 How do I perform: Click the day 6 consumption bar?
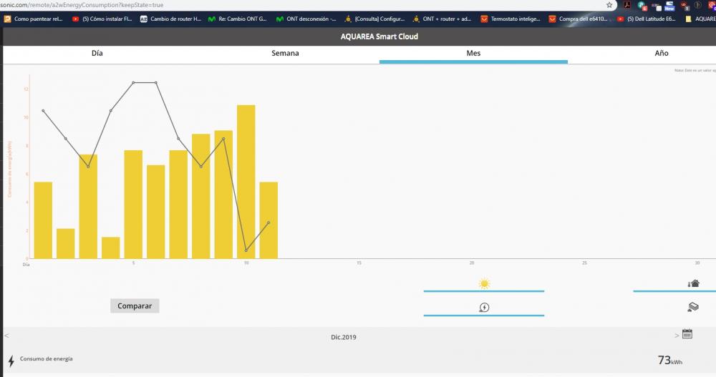coord(155,212)
